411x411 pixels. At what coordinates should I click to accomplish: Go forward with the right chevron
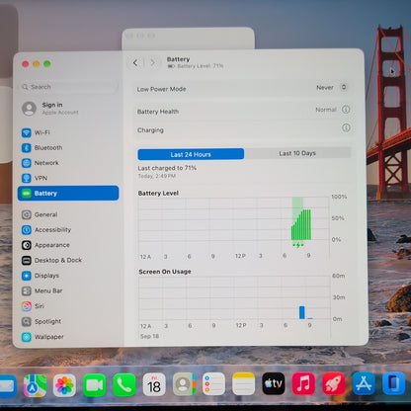pyautogui.click(x=152, y=62)
